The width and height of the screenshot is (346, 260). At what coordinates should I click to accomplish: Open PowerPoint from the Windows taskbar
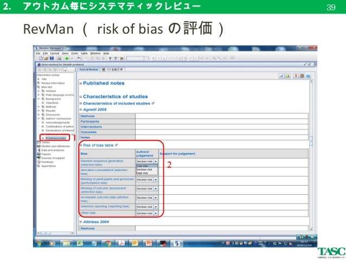(x=149, y=243)
